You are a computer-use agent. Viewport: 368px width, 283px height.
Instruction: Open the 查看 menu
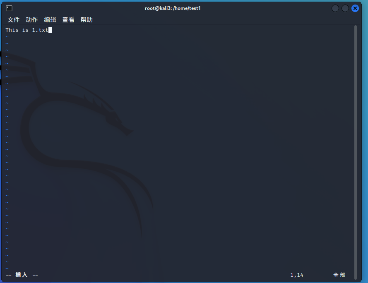pyautogui.click(x=68, y=20)
